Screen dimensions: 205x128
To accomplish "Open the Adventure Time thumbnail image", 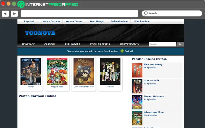I will tap(137, 118).
